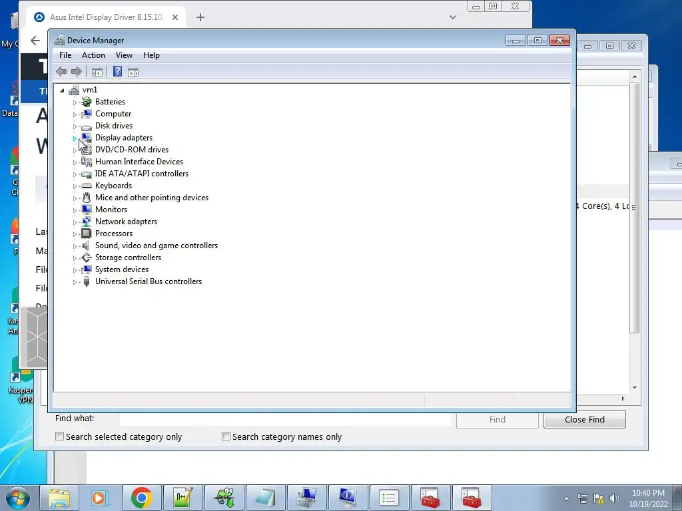Screen dimensions: 682x511
Task: Click the Show/Hide Console Tree toolbar icon
Action: coord(97,72)
